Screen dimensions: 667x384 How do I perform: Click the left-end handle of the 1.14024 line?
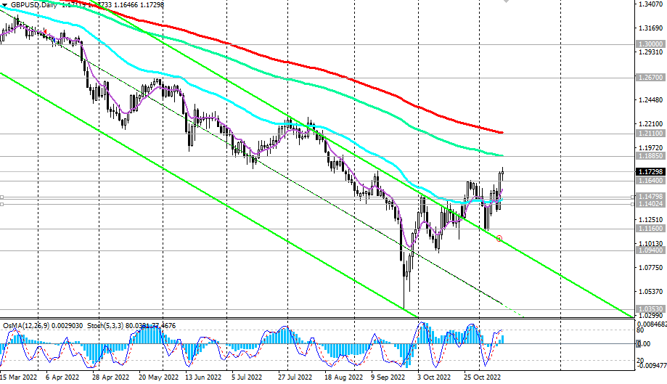[x=2, y=205]
